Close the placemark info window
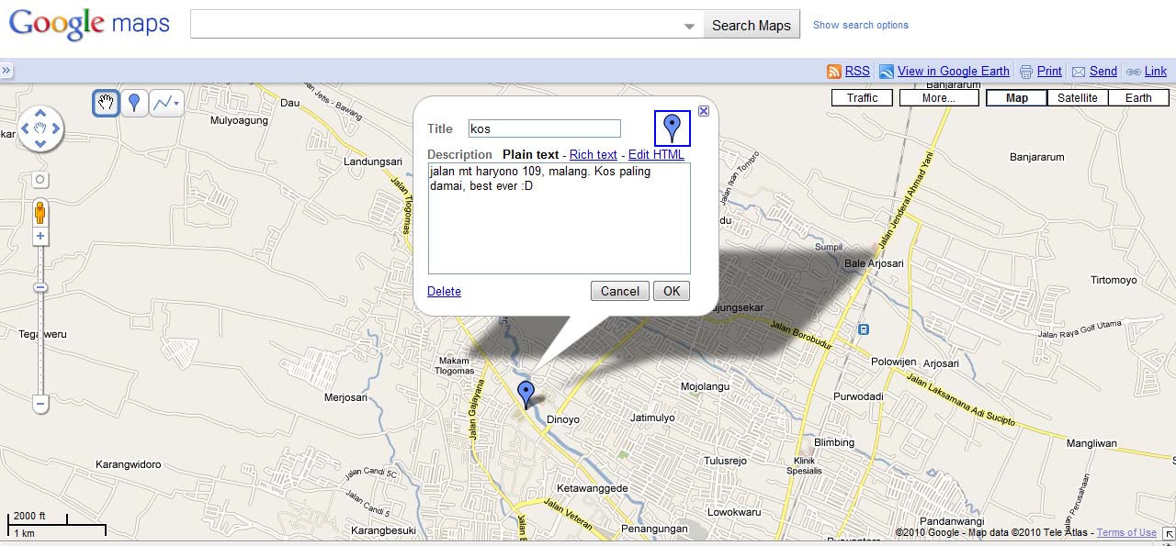 704,111
